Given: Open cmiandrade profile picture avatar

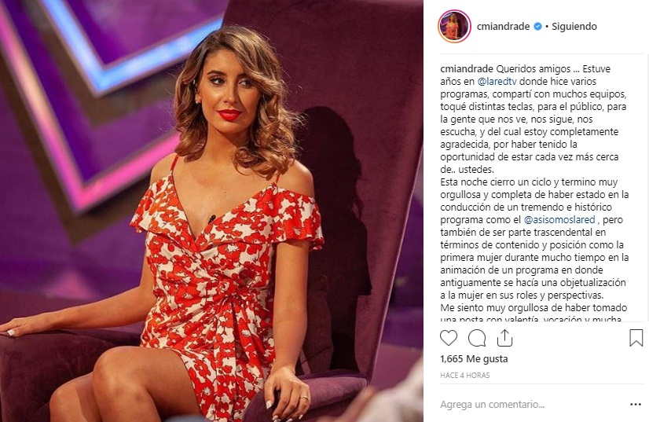Looking at the screenshot, I should coord(454,26).
